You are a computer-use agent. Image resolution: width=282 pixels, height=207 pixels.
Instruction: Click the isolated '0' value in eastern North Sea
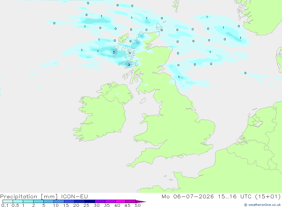245,73
